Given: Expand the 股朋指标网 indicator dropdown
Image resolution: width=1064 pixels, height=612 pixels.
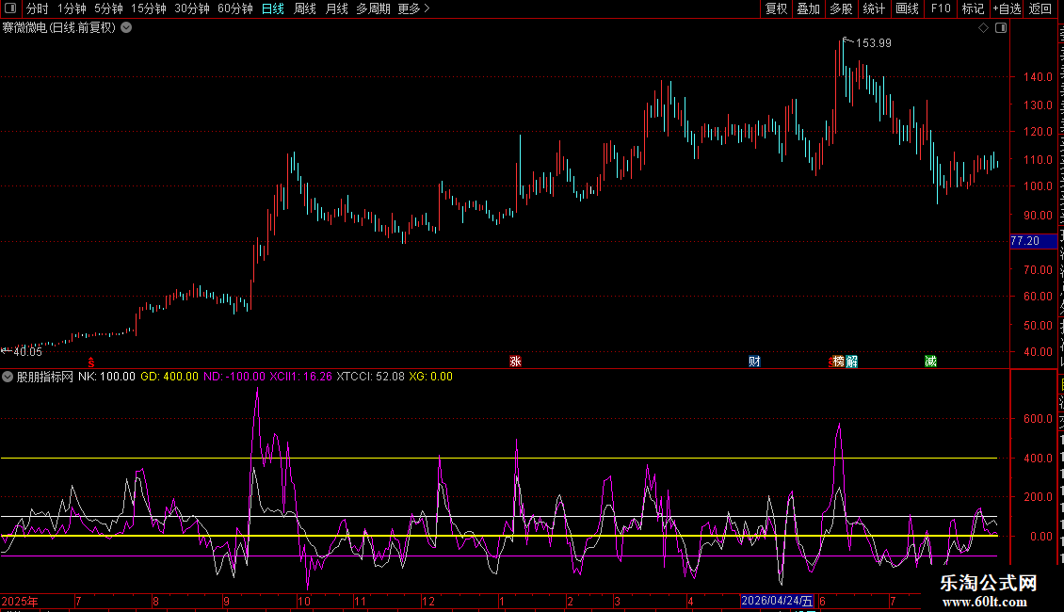Looking at the screenshot, I should [8, 377].
